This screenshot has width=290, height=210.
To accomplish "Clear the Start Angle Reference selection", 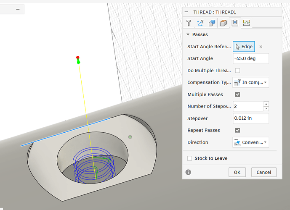I will pyautogui.click(x=261, y=47).
